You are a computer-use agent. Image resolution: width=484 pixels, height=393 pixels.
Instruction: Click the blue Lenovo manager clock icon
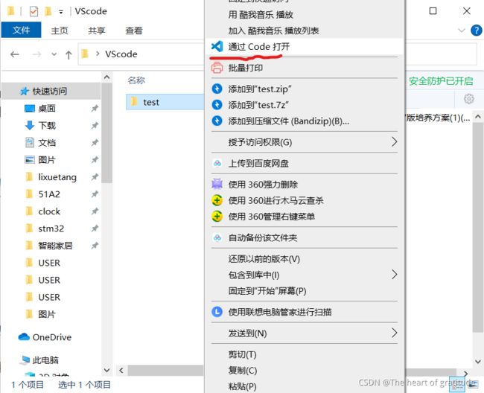point(217,312)
